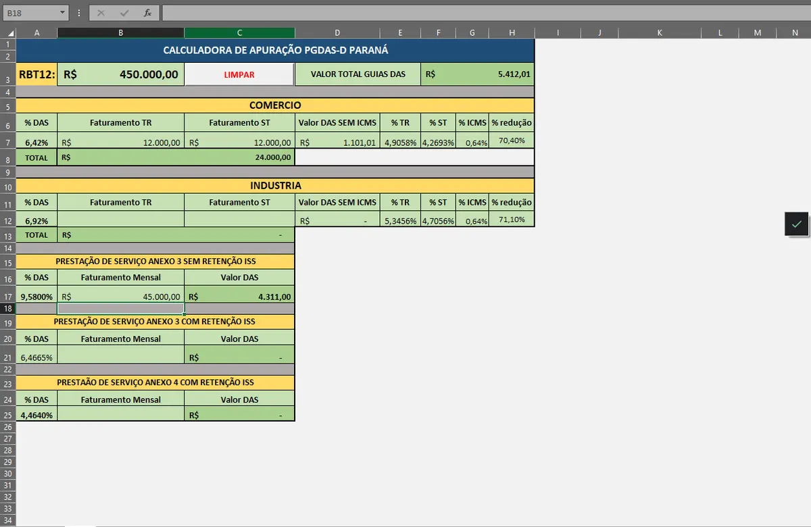Click Valor Total Guias DAS amount 5.412,01
The height and width of the screenshot is (527, 811).
pyautogui.click(x=477, y=74)
